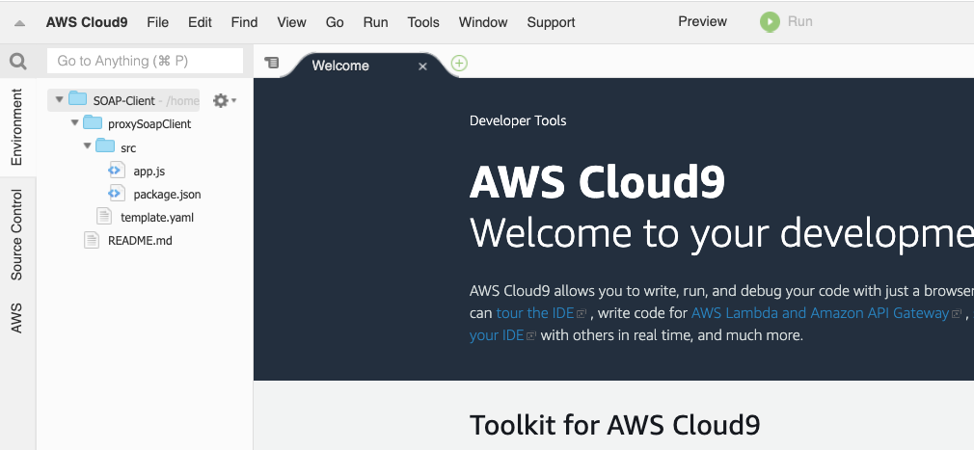Switch to the Welcome tab
The width and height of the screenshot is (974, 450).
[x=340, y=66]
